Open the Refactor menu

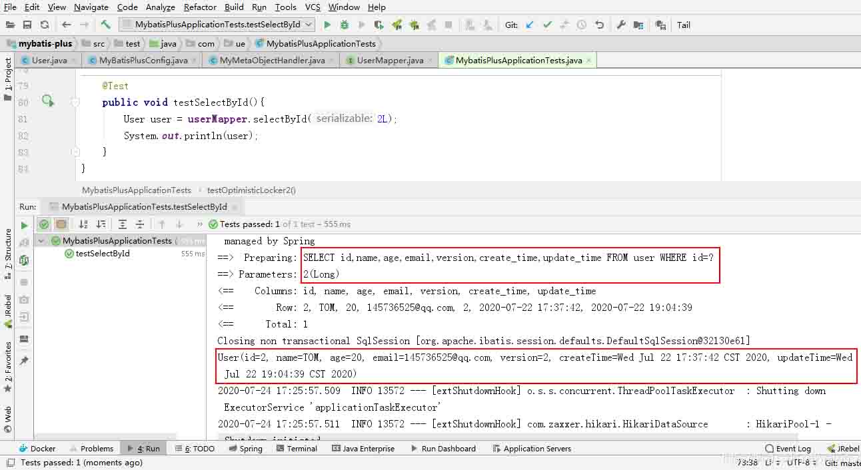pos(200,7)
